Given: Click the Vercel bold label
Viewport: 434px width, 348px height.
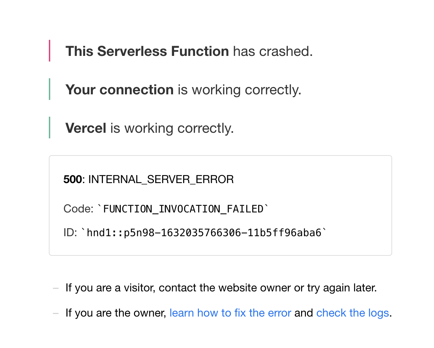Looking at the screenshot, I should [85, 128].
